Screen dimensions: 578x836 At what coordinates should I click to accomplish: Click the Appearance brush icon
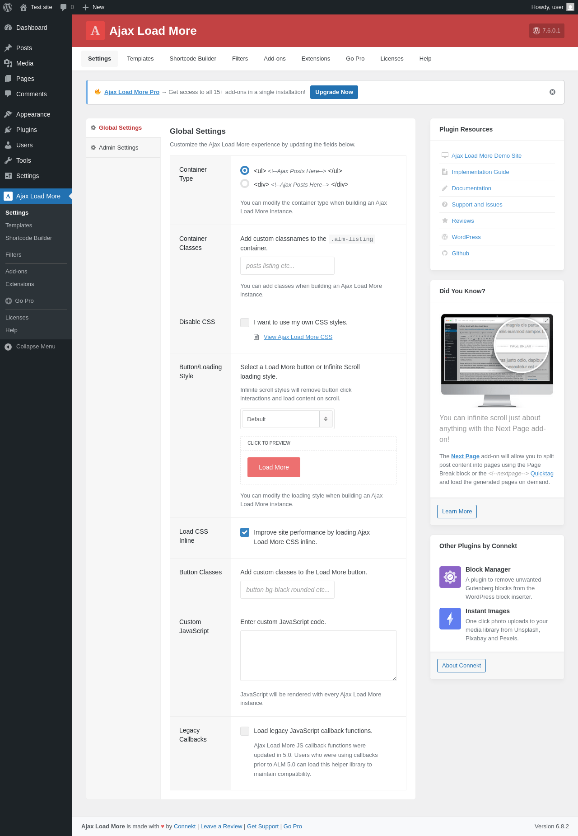(x=8, y=114)
